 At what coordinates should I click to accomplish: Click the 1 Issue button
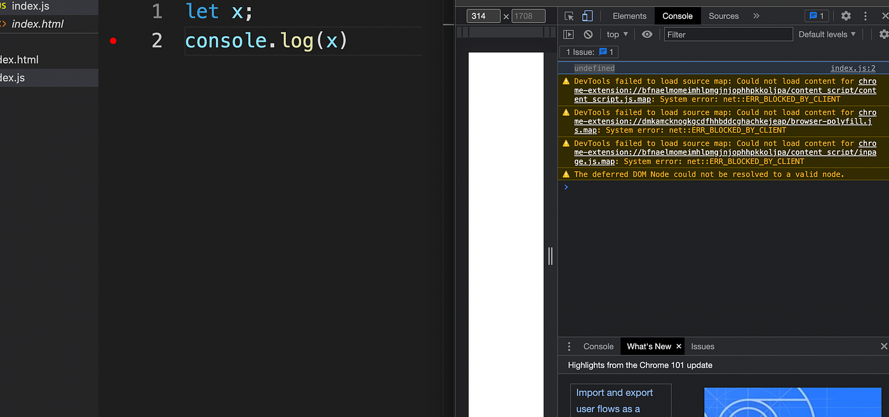tap(589, 52)
